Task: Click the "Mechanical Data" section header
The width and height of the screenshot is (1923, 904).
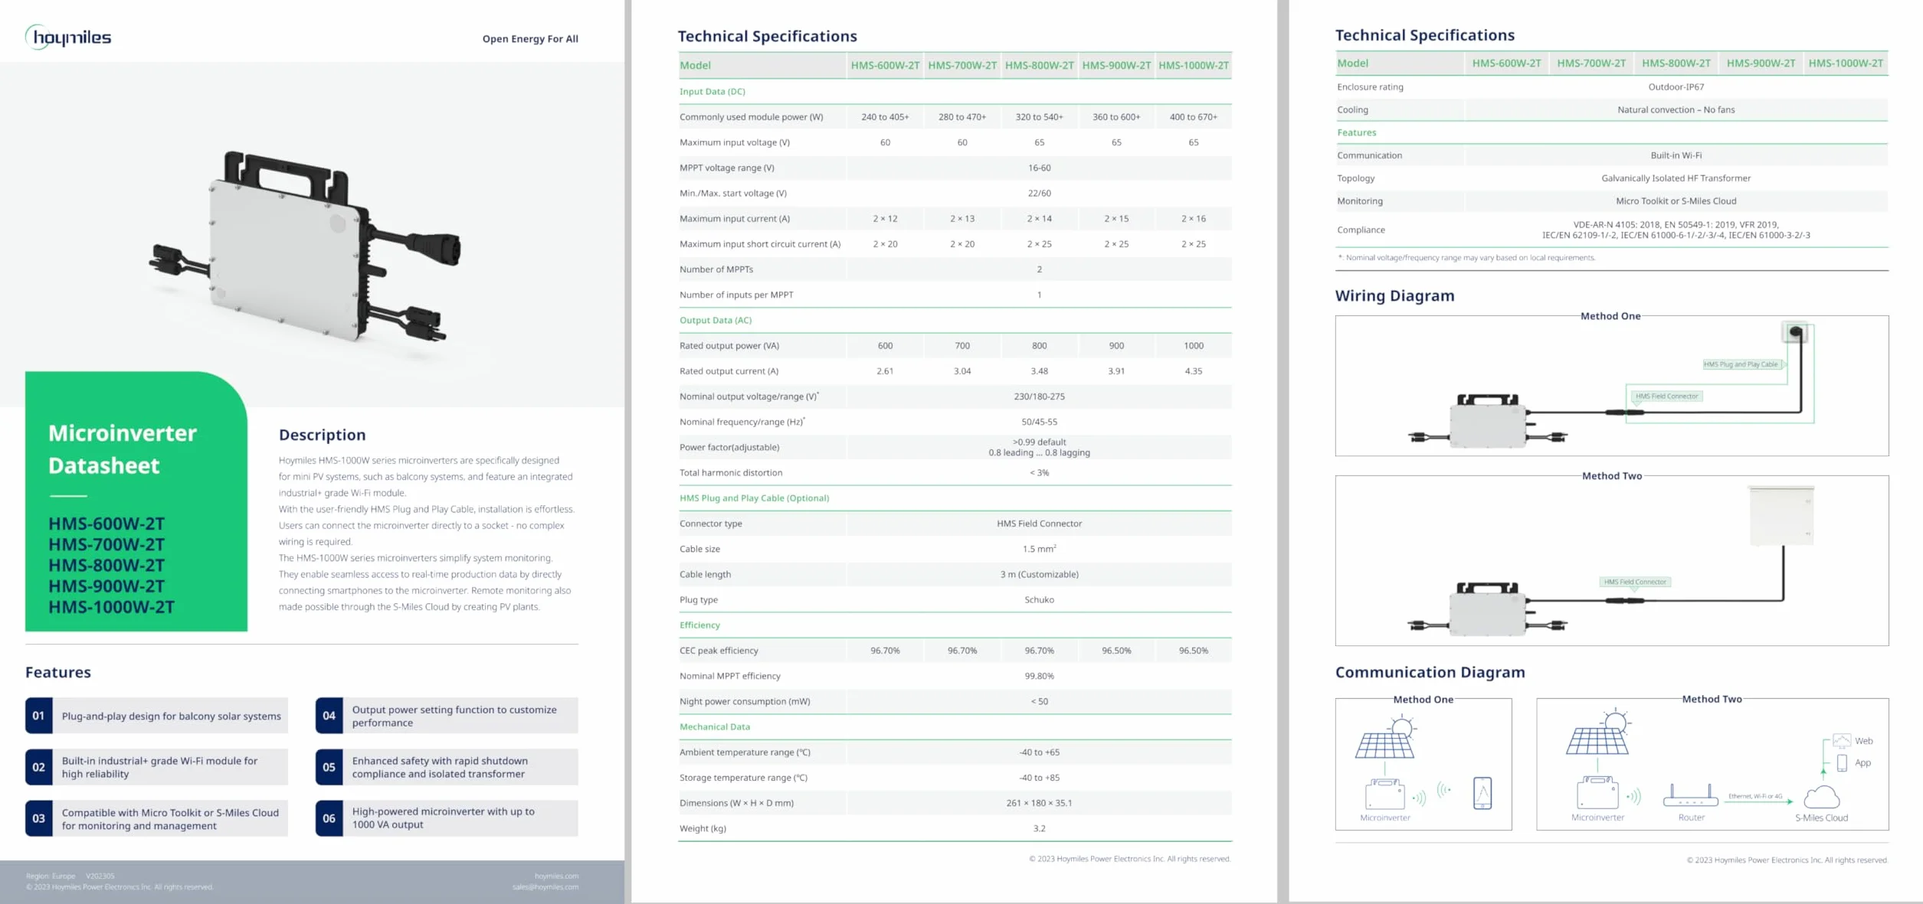Action: tap(715, 726)
